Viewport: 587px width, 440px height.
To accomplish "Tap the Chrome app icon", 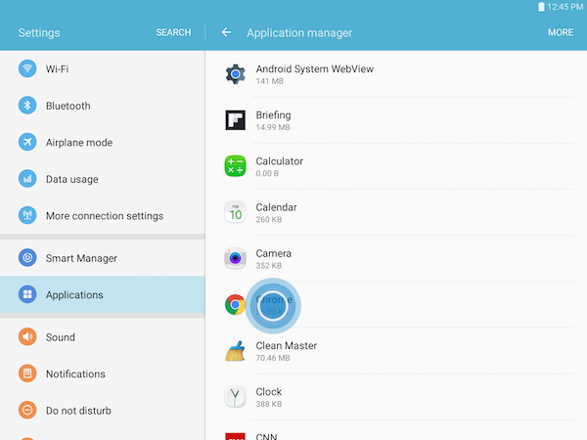I will (x=235, y=304).
